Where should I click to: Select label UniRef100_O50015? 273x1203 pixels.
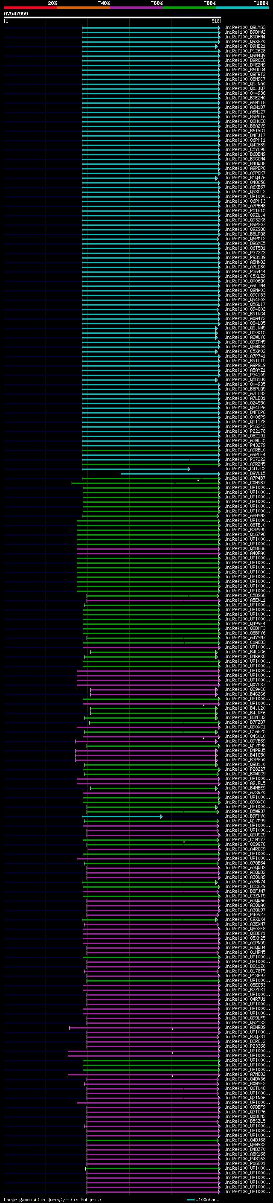click(x=245, y=332)
